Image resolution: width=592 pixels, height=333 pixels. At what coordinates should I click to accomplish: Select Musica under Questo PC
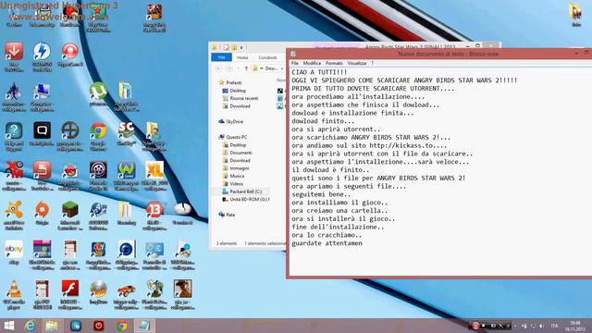pyautogui.click(x=237, y=176)
